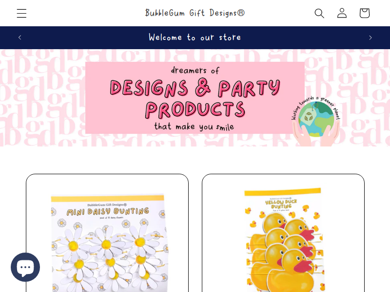Click the 'dreamers of' banner text
Screen dimensions: 390x292
195,70
